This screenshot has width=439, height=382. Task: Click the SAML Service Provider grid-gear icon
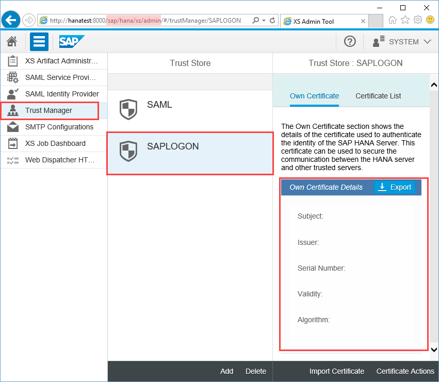12,77
